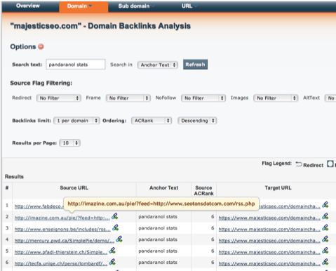Screen dimensions: 336x271
Task: Click the Target URL column header
Action: click(x=278, y=188)
